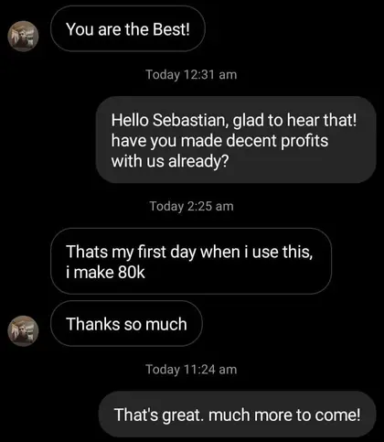Screen dimensions: 384x442
Task: Select the 'You are the Best!' message bubble
Action: click(128, 29)
